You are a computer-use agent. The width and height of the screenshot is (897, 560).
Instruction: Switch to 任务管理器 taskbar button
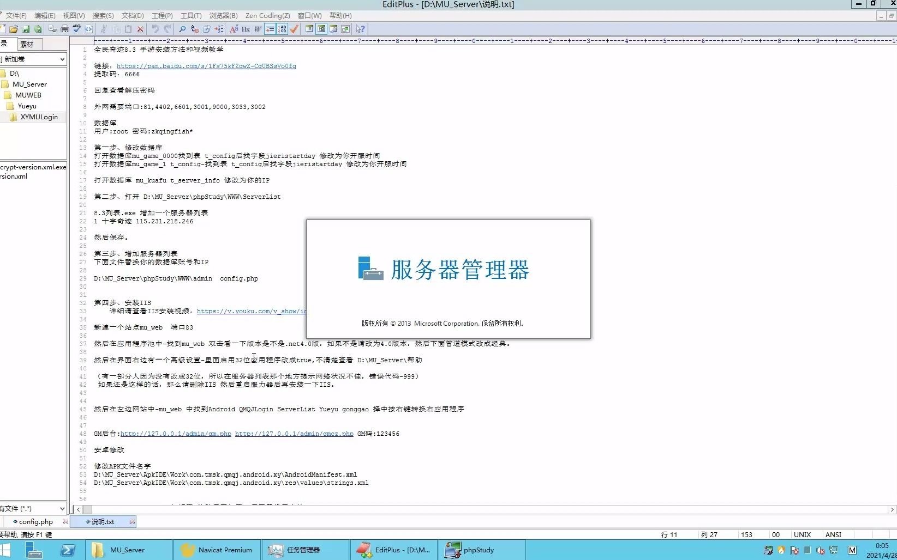(305, 550)
